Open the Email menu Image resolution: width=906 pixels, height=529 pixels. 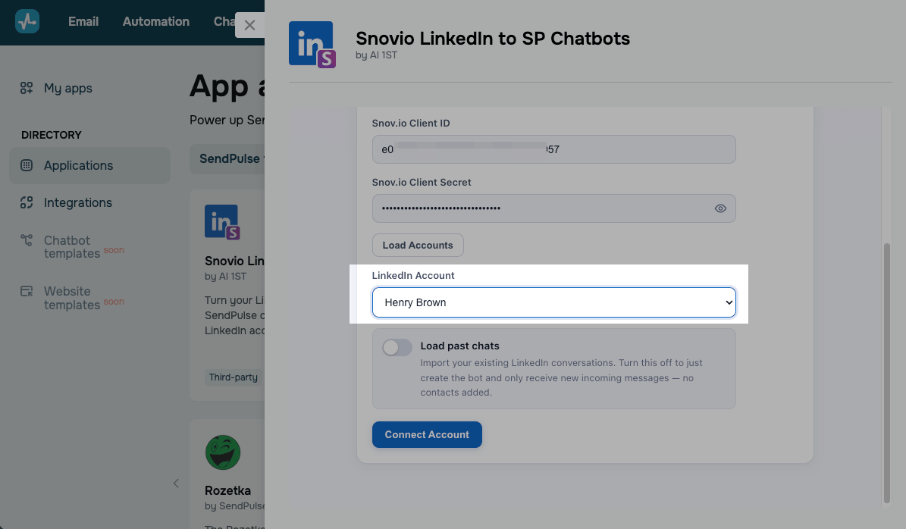83,21
